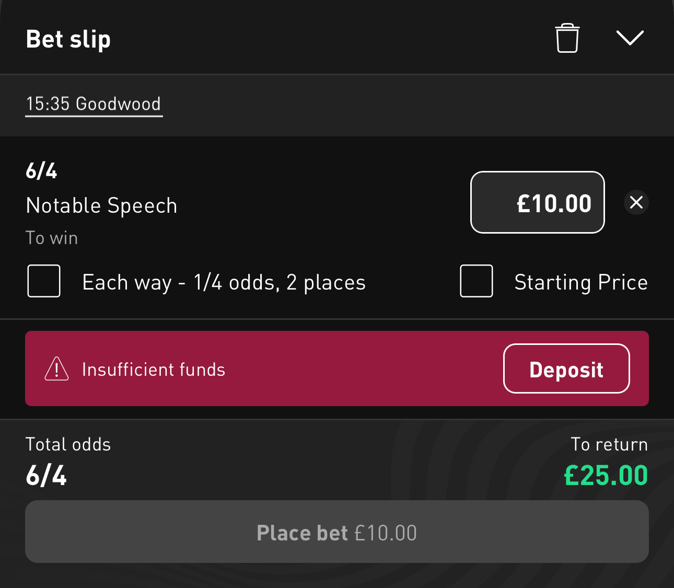Screen dimensions: 674x588
Task: Click the £10.00 stake field
Action: pyautogui.click(x=537, y=202)
